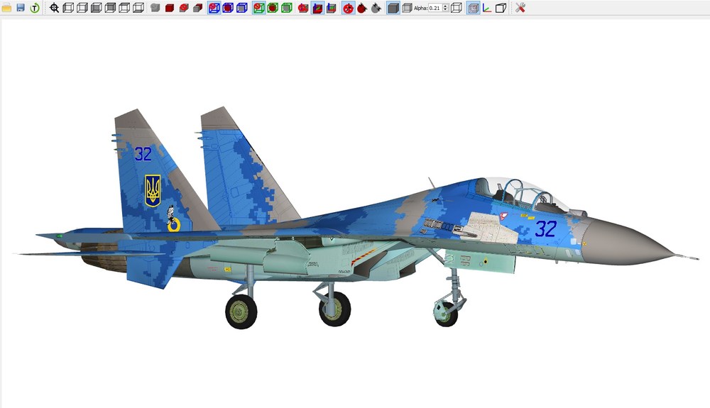Toggle the blue wireframe with solid red sphere
This screenshot has height=408, width=710.
coord(228,8)
